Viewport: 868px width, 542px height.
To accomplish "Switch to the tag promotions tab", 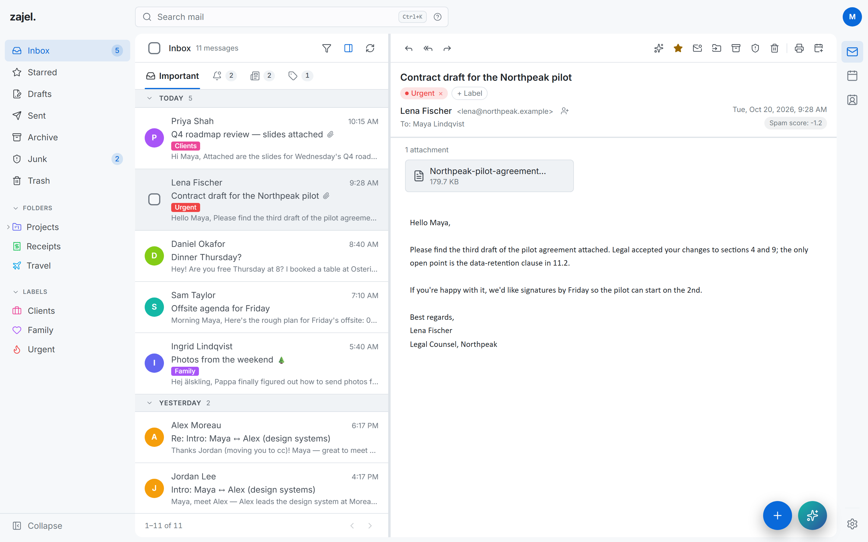I will pos(300,76).
